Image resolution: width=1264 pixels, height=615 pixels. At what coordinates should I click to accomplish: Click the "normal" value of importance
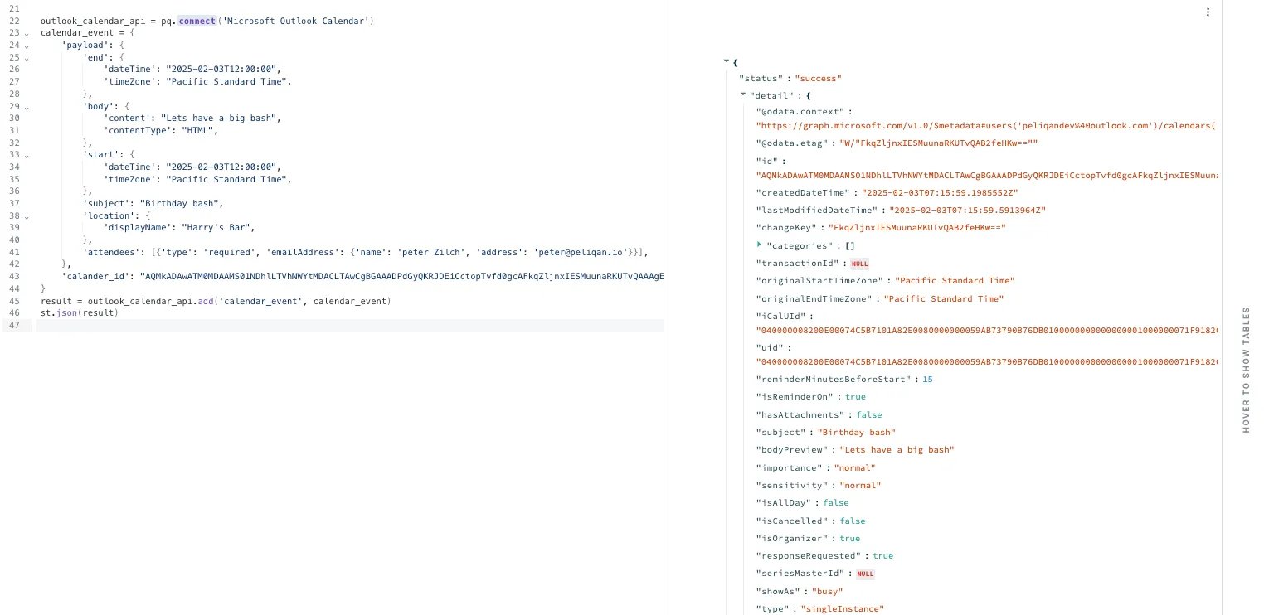(x=854, y=468)
